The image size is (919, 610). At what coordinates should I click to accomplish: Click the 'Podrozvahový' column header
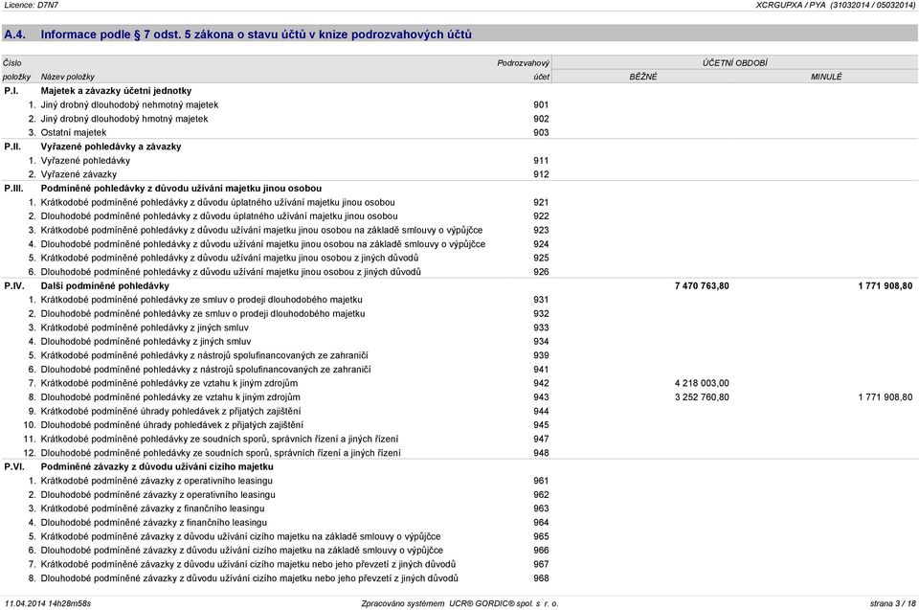tap(523, 63)
